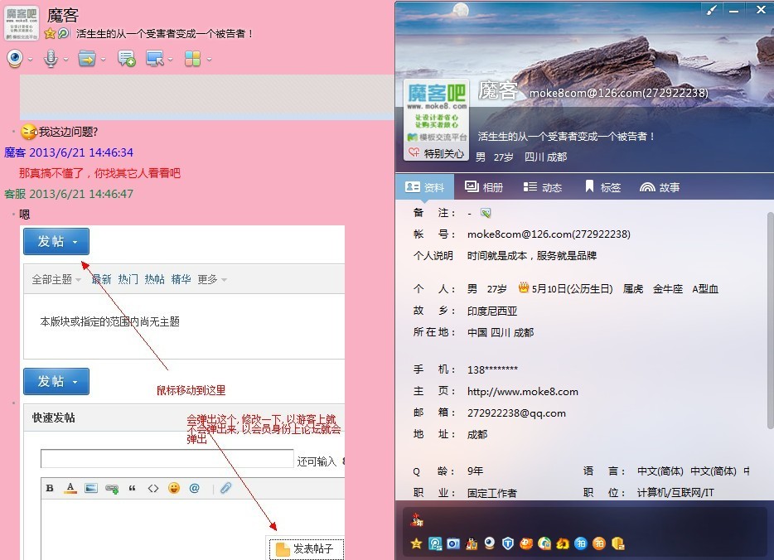Click the yellow 幻 game icon
The width and height of the screenshot is (774, 560).
563,543
